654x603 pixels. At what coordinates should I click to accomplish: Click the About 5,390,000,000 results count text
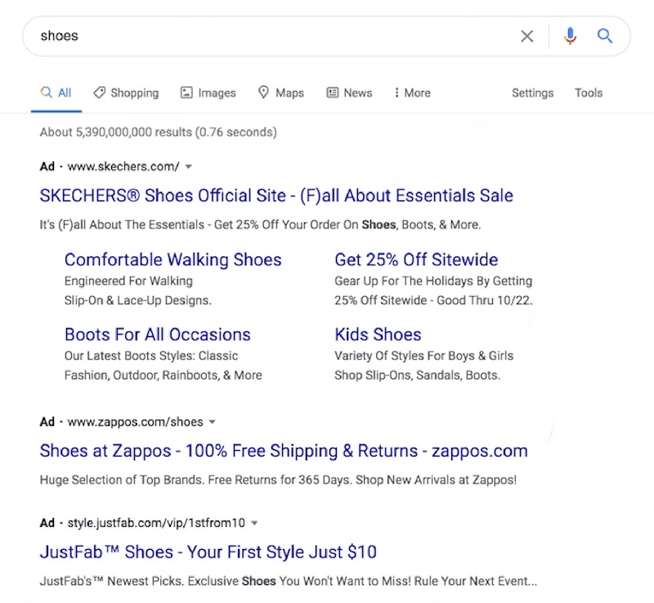tap(158, 133)
